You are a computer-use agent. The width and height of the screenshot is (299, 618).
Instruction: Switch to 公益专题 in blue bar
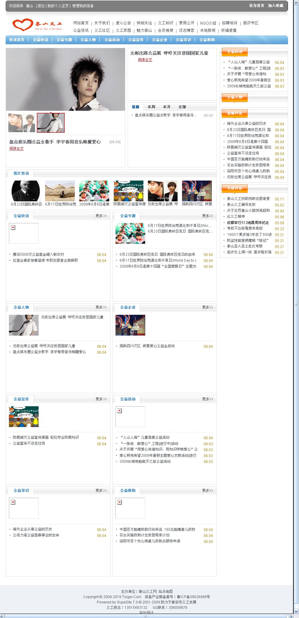(x=64, y=40)
